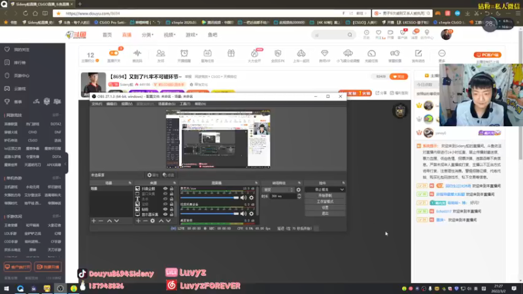The height and width of the screenshot is (294, 523).
Task: Open 设置 in OBS controls
Action: point(325,208)
